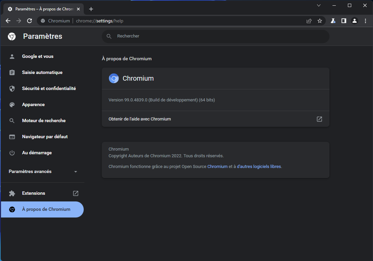
Task: Open the d'autres logiciels libres link
Action: [259, 166]
